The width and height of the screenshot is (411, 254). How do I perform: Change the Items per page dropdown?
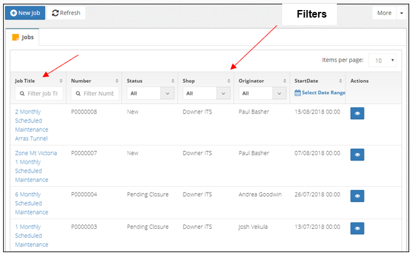point(382,60)
